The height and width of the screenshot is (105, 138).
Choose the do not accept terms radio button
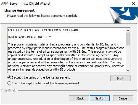pos(9,83)
